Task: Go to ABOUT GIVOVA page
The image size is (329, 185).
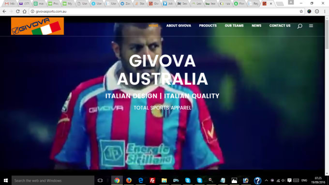Action: click(179, 26)
